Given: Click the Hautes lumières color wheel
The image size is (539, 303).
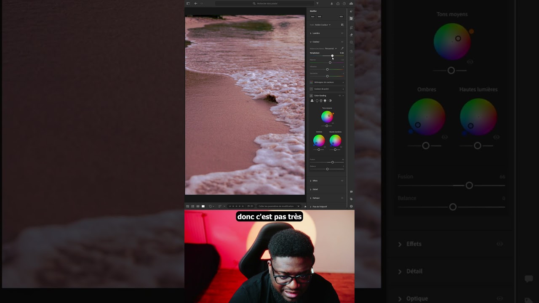Looking at the screenshot, I should tap(335, 141).
